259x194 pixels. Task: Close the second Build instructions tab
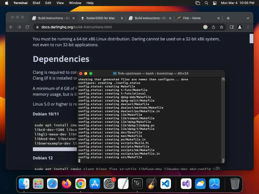click(x=170, y=18)
